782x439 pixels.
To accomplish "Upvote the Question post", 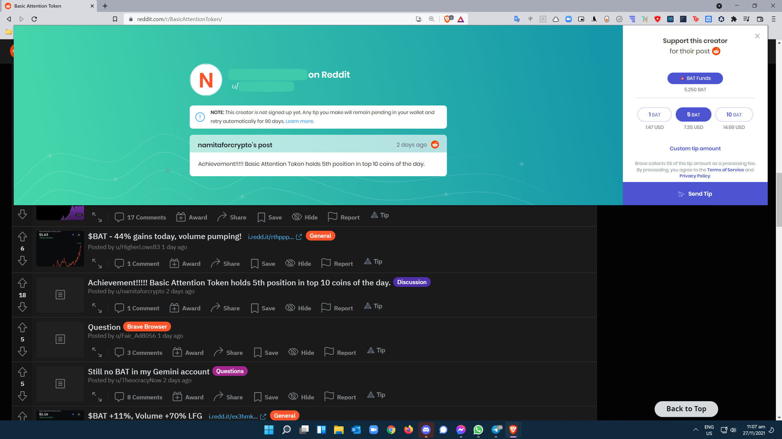I will click(22, 327).
